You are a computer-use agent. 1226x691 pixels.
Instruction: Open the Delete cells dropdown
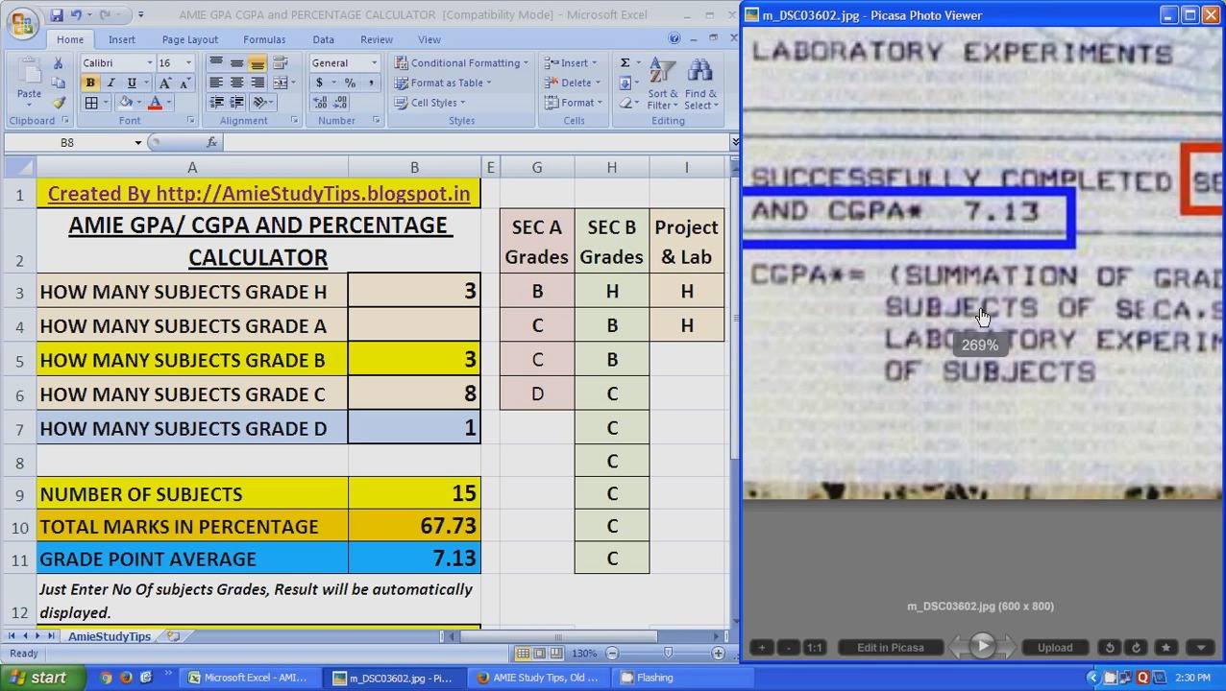click(573, 83)
